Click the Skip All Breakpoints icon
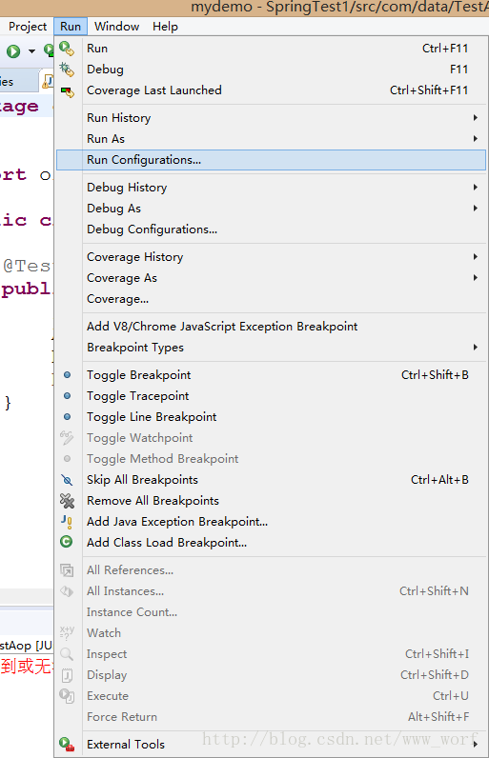Viewport: 489px width, 758px height. coord(67,480)
